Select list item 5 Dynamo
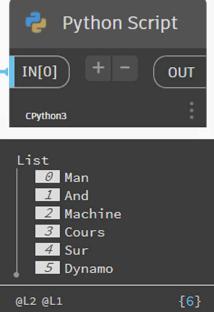This screenshot has height=312, width=214. [x=89, y=269]
